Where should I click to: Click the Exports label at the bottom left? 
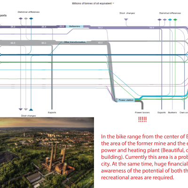(52, 112)
